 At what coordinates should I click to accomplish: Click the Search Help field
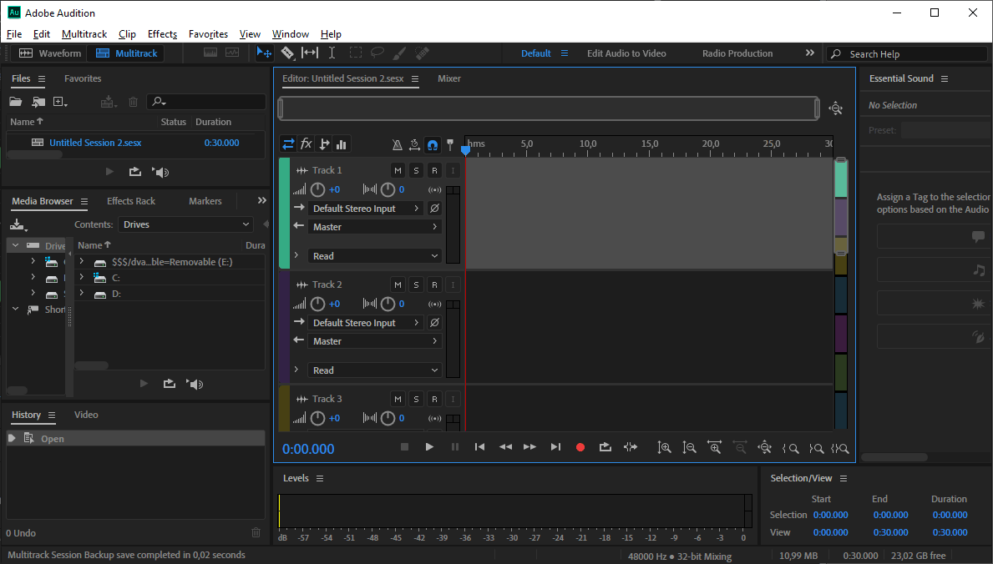tap(907, 54)
